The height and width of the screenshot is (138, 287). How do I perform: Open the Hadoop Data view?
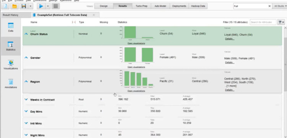click(x=198, y=6)
